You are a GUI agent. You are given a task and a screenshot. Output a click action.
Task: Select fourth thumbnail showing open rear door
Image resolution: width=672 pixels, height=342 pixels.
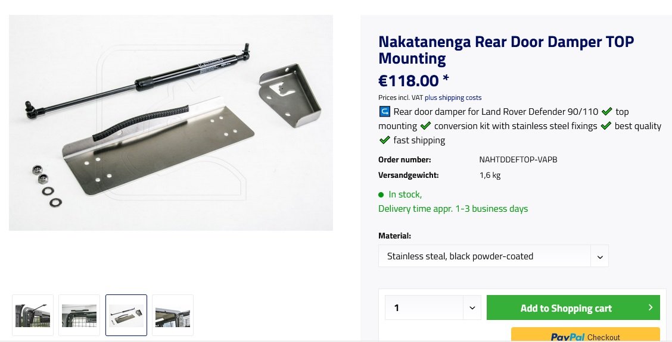(173, 315)
